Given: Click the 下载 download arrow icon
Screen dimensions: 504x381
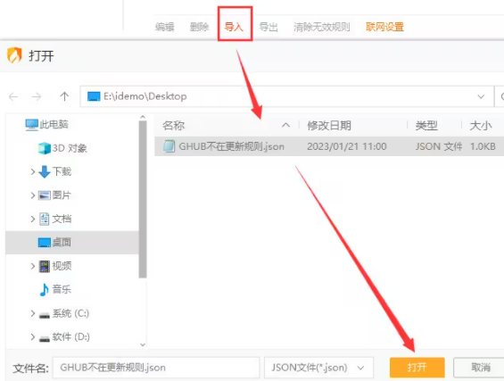Looking at the screenshot, I should click(x=45, y=171).
